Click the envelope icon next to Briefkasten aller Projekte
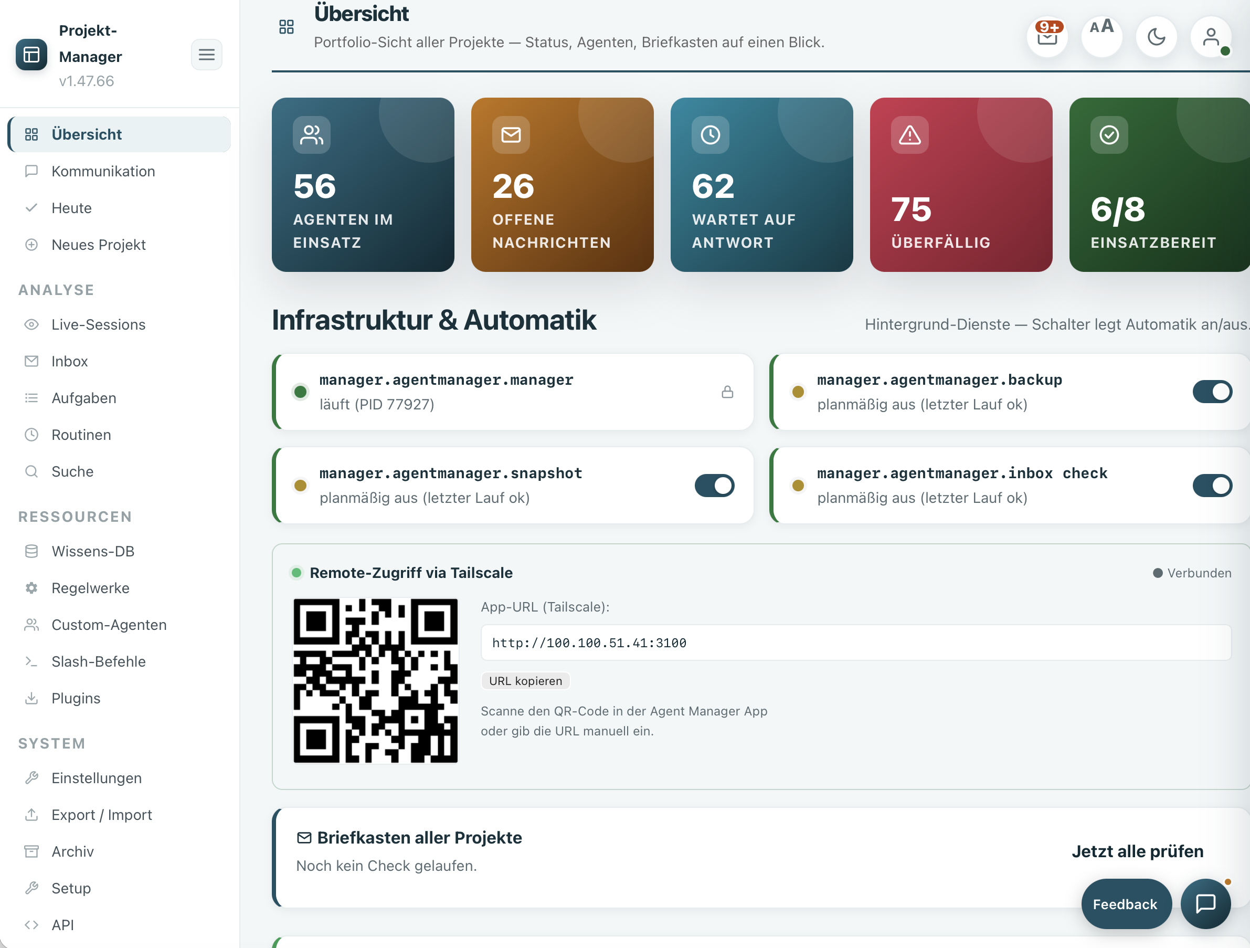Image resolution: width=1250 pixels, height=948 pixels. point(304,837)
